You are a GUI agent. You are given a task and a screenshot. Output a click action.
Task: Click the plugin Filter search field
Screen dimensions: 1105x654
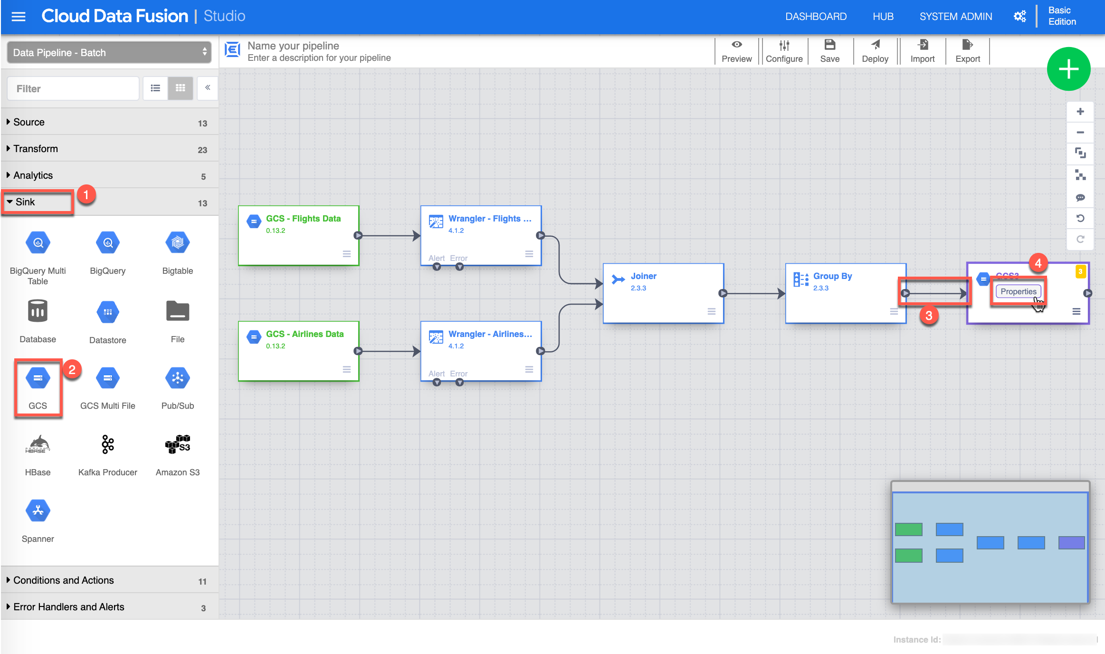point(74,89)
